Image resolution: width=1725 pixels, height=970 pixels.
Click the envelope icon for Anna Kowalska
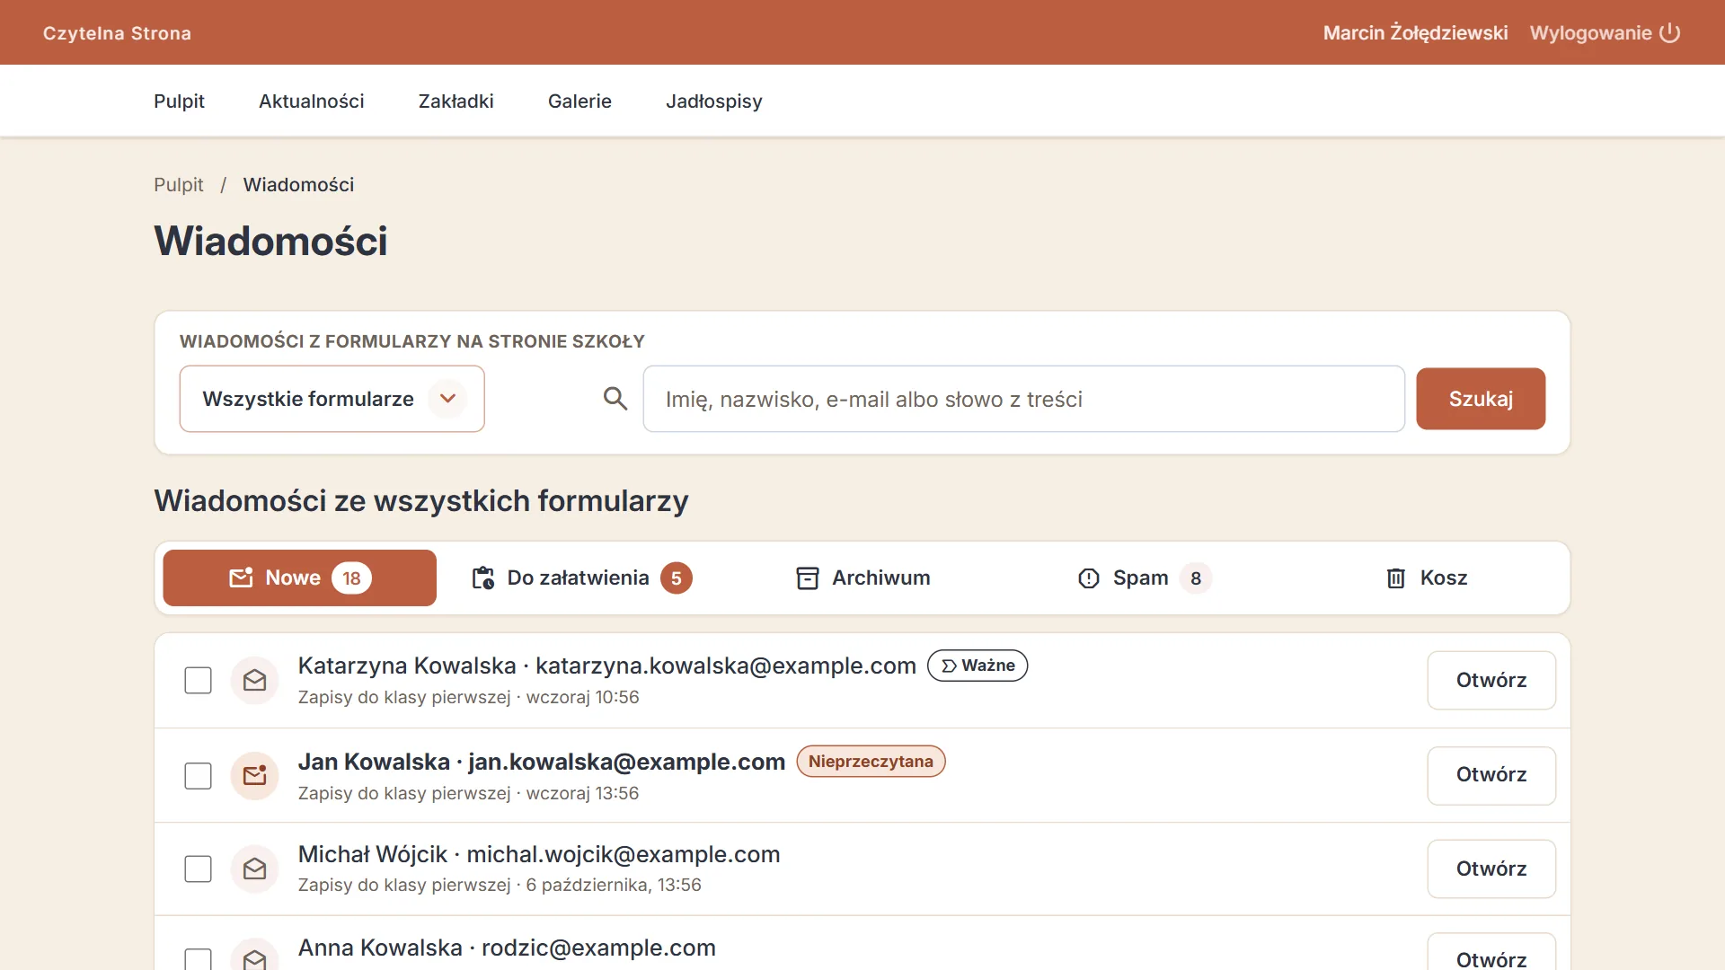pyautogui.click(x=255, y=957)
